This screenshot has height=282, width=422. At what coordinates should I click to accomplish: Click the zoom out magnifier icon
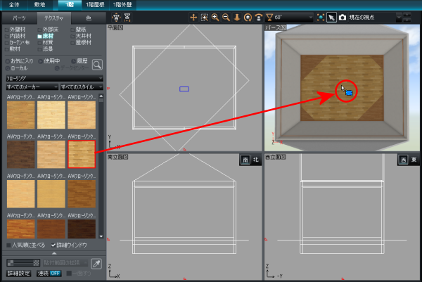click(225, 16)
